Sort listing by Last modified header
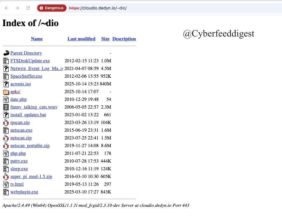 [x=81, y=39]
